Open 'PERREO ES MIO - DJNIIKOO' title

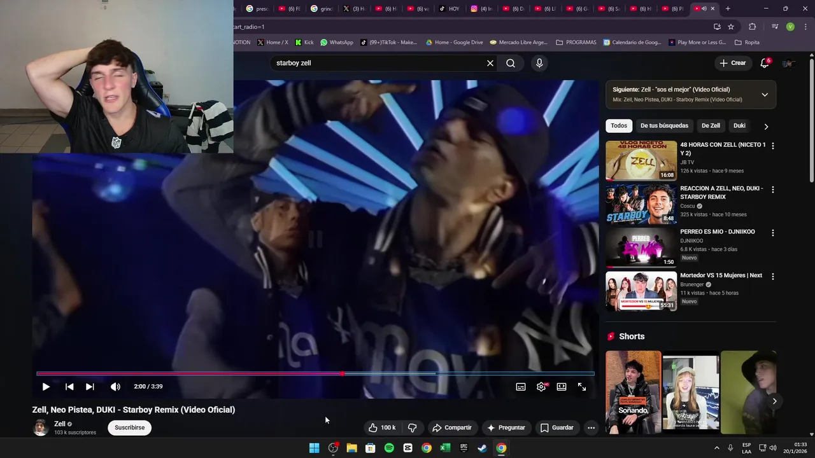coord(718,232)
